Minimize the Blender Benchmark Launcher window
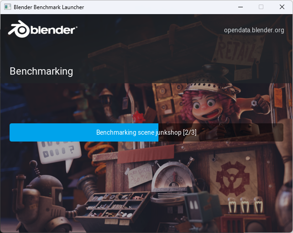This screenshot has height=233, width=293. (241, 7)
